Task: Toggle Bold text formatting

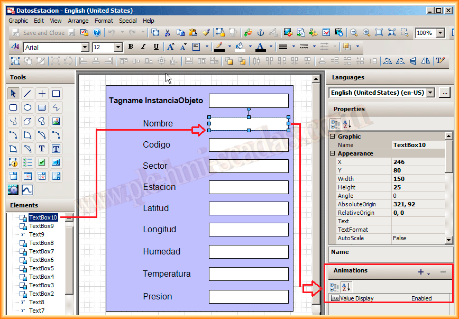Action: pyautogui.click(x=131, y=47)
